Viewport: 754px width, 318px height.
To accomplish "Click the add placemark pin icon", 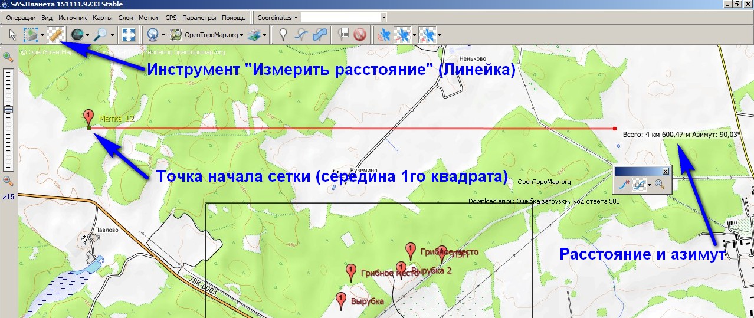I will click(283, 35).
